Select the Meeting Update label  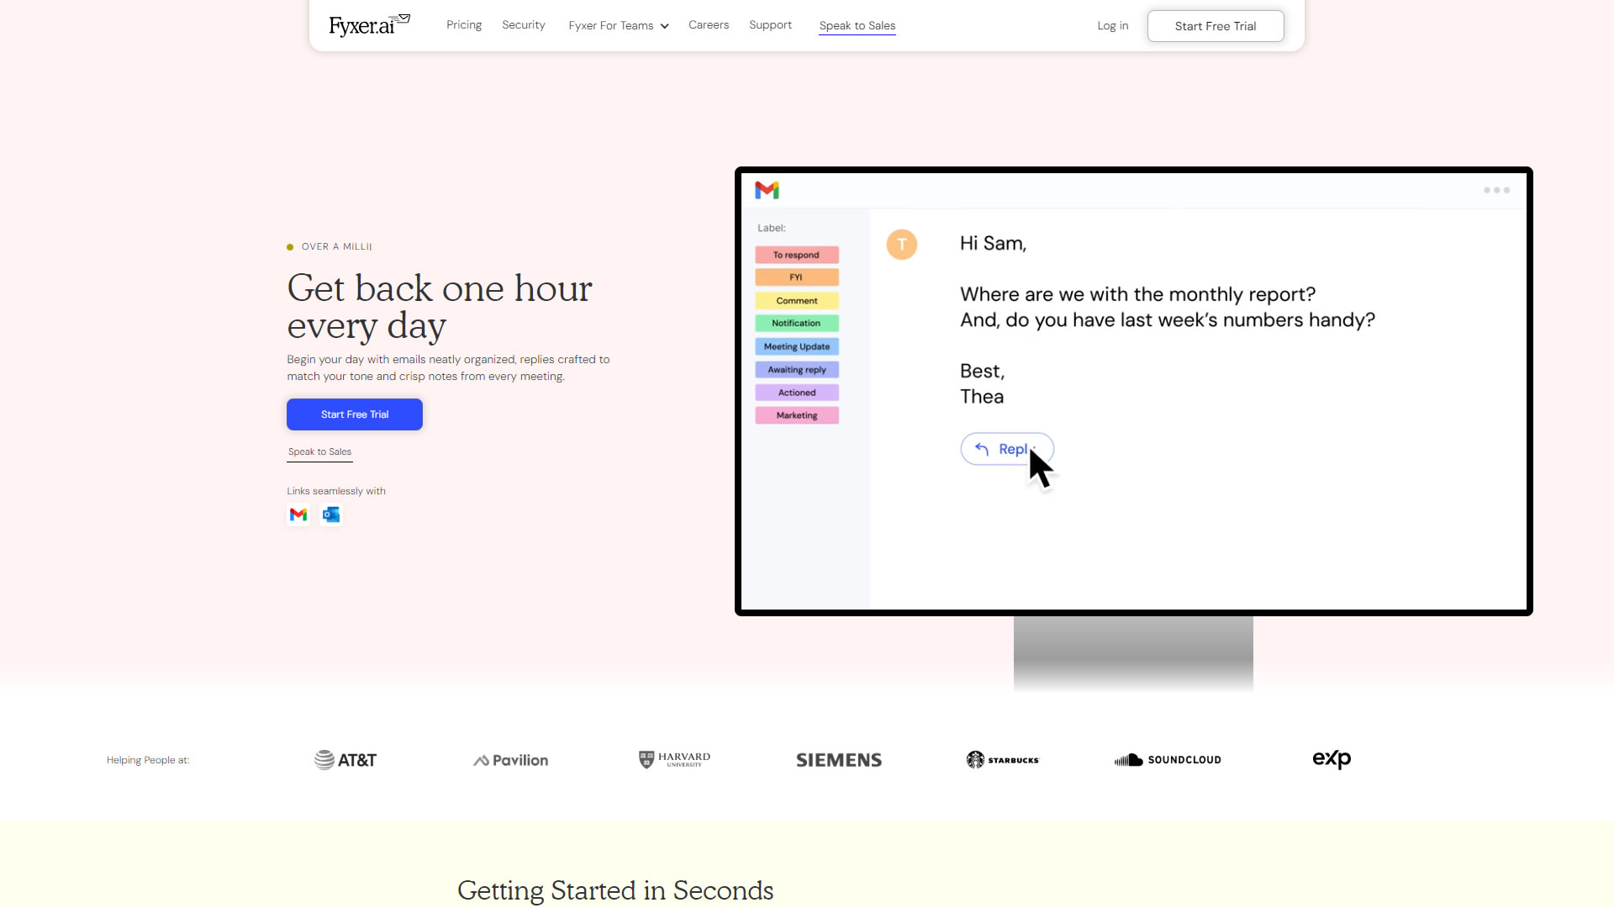pyautogui.click(x=796, y=346)
